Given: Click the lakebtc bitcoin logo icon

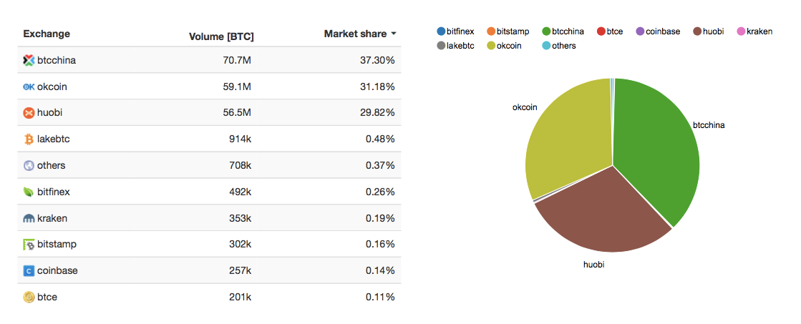Looking at the screenshot, I should 29,139.
